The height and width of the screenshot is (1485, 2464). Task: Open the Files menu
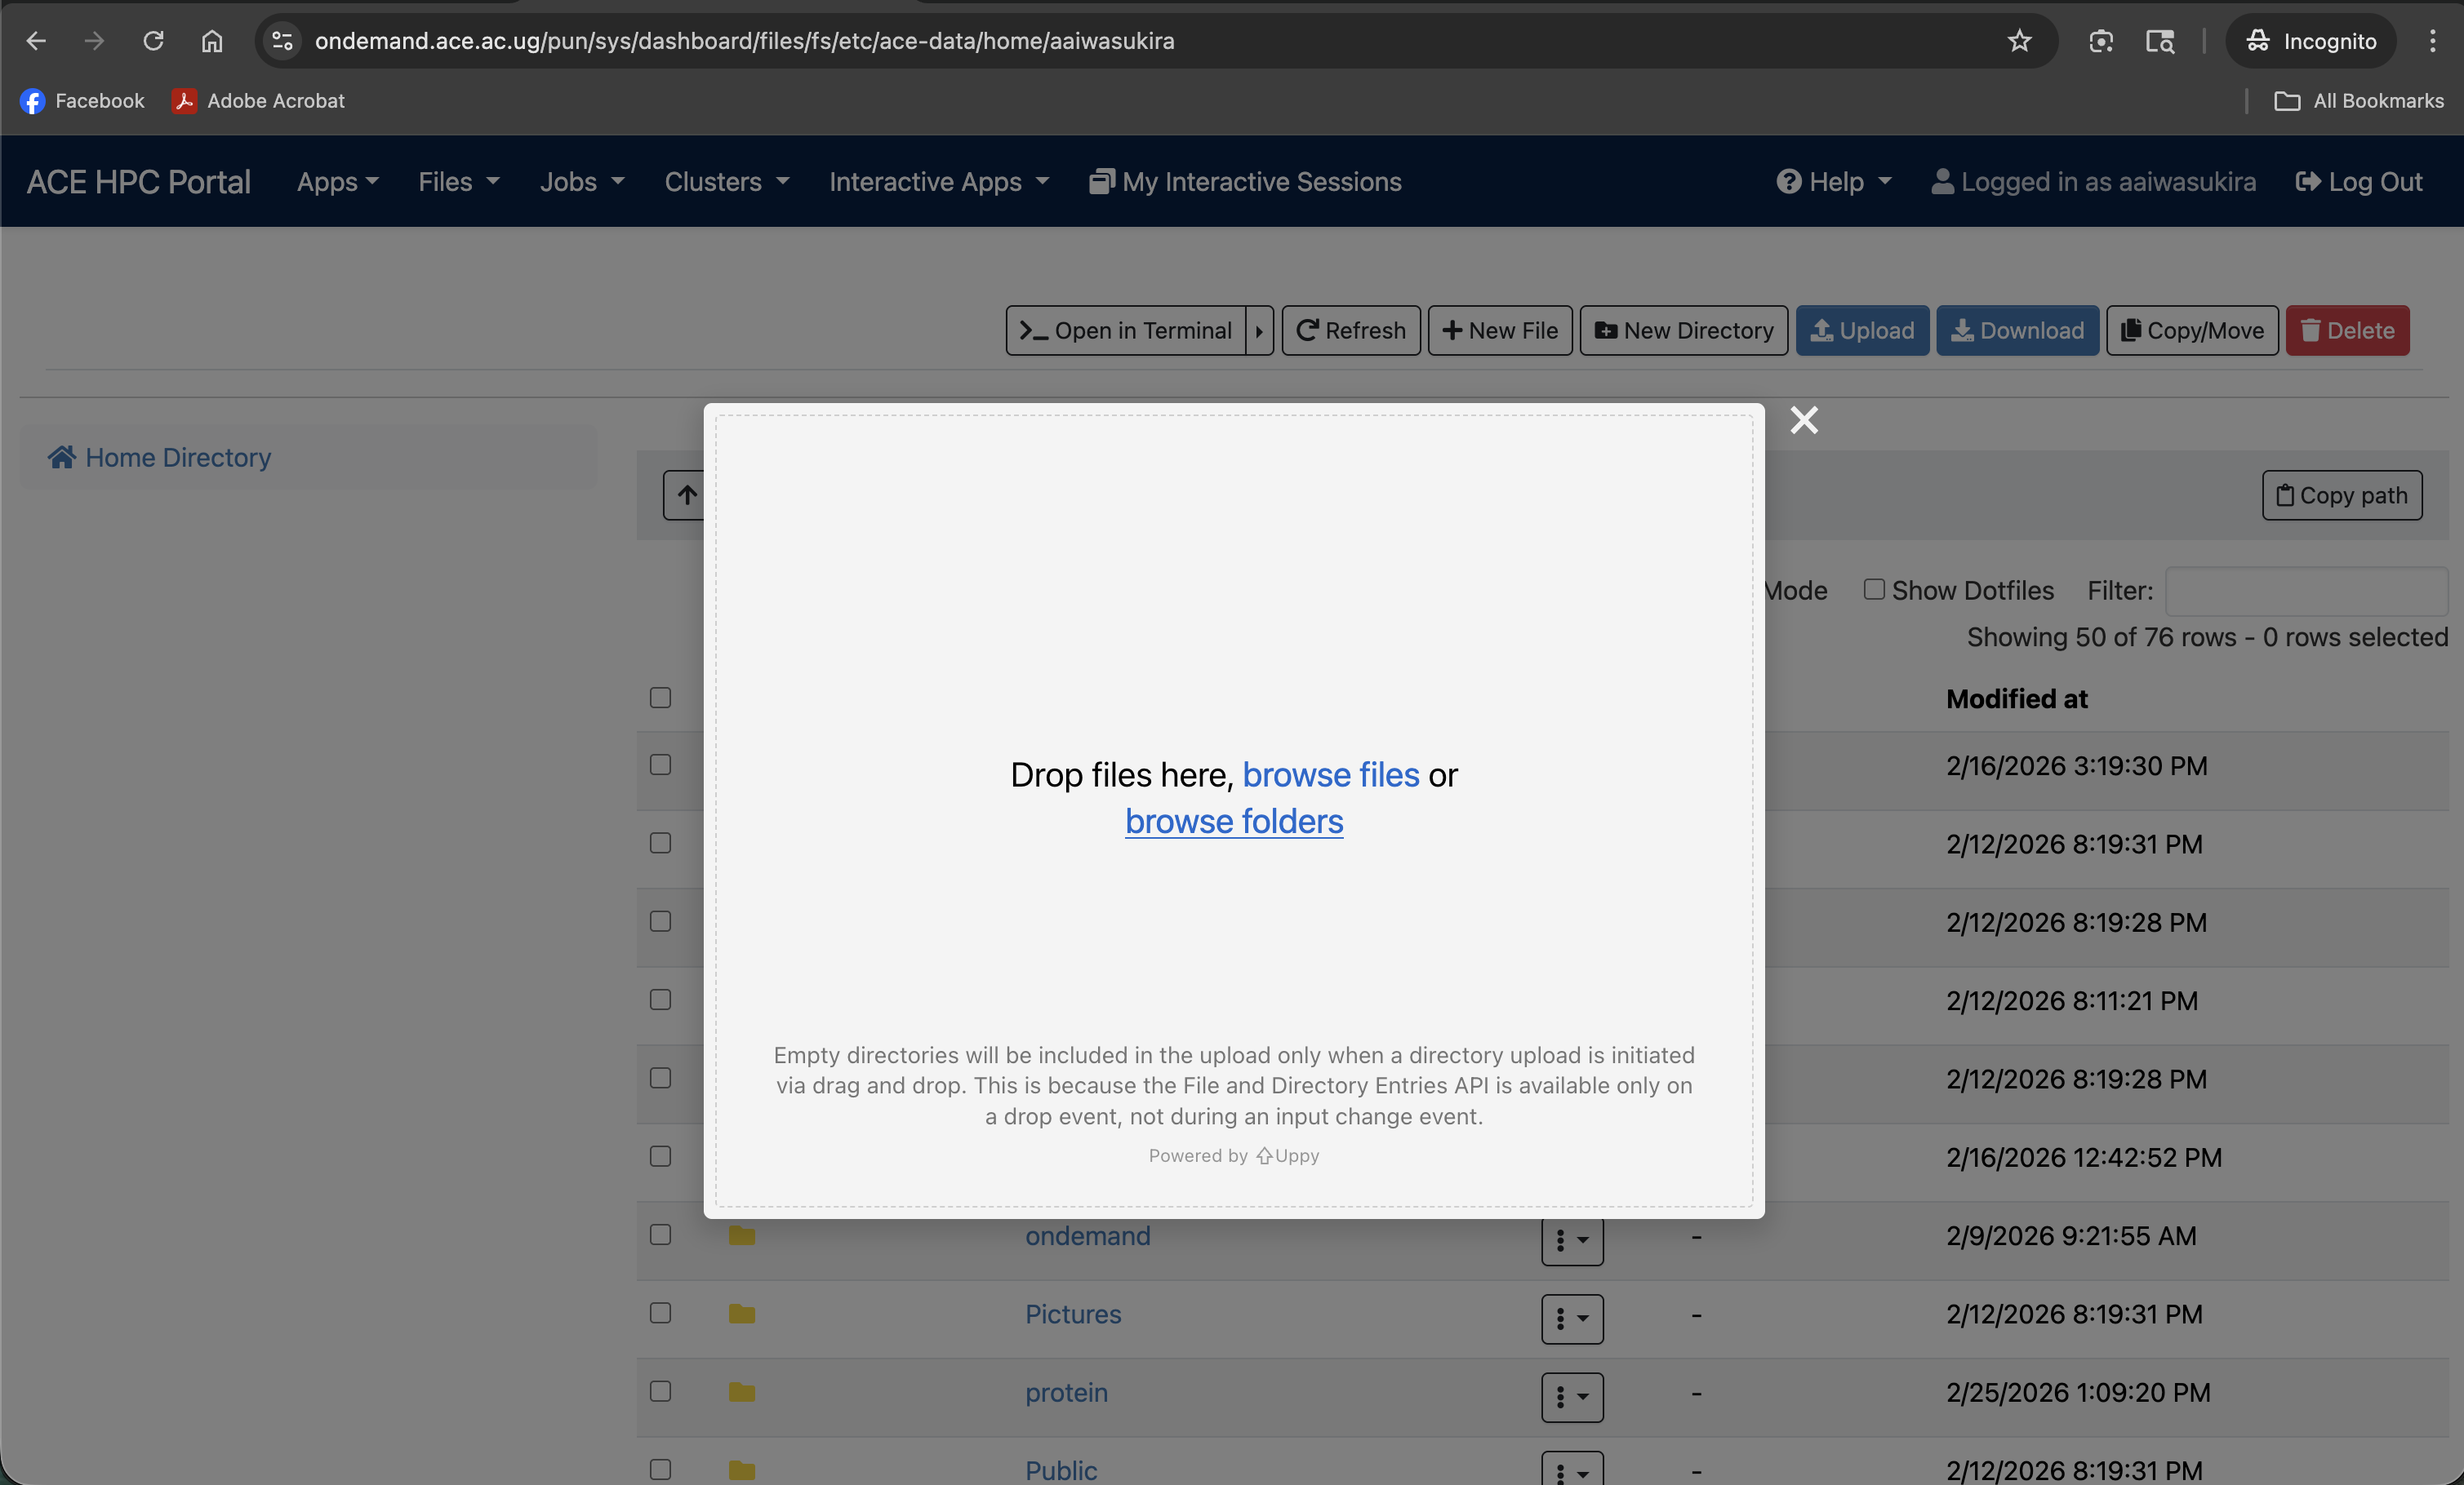point(458,182)
